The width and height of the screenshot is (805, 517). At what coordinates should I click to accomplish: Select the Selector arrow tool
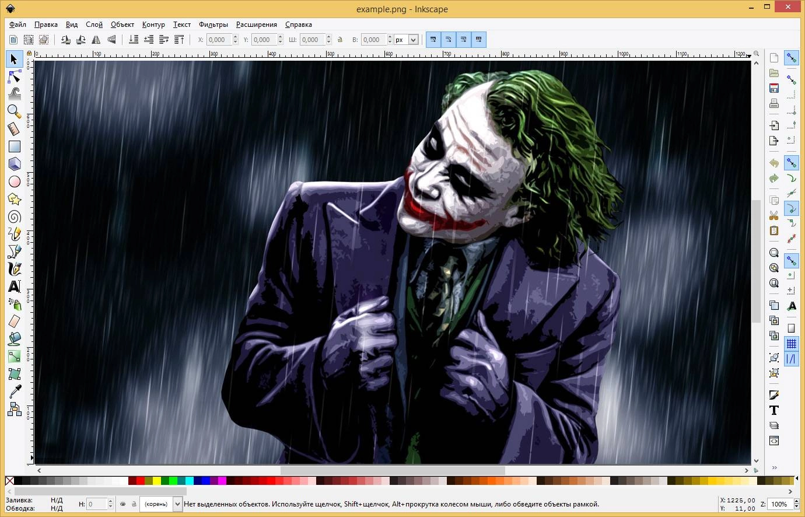[14, 59]
